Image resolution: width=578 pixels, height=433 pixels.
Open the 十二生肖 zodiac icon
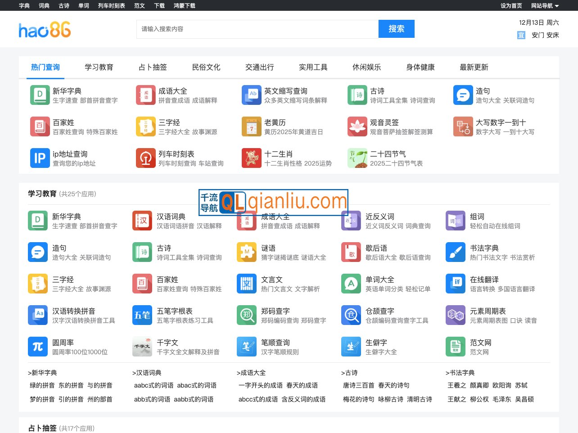coord(251,158)
